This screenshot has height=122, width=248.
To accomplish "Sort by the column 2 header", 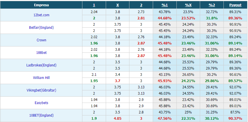I will 141,5.
